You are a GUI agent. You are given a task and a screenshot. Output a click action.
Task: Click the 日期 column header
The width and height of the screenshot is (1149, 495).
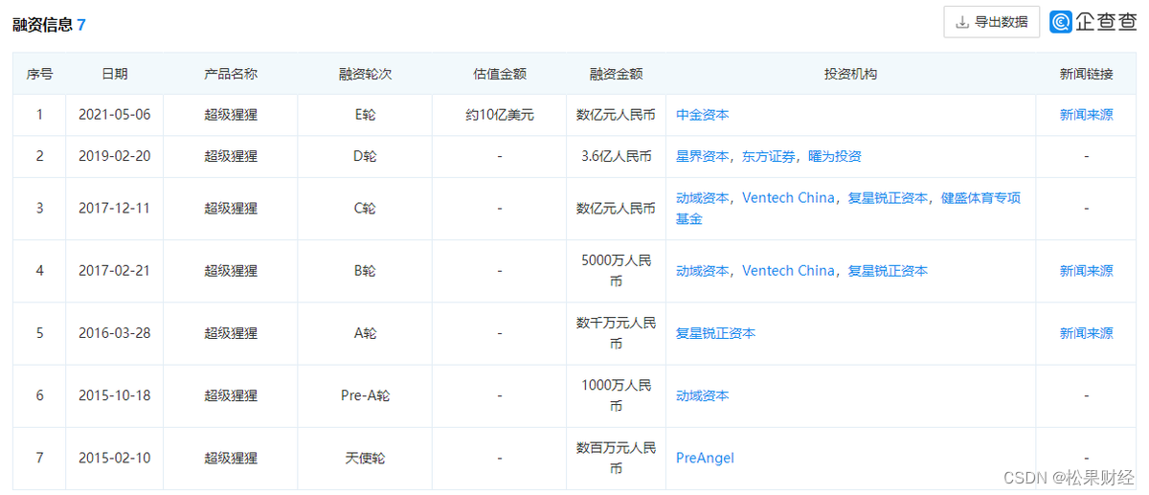(x=115, y=74)
